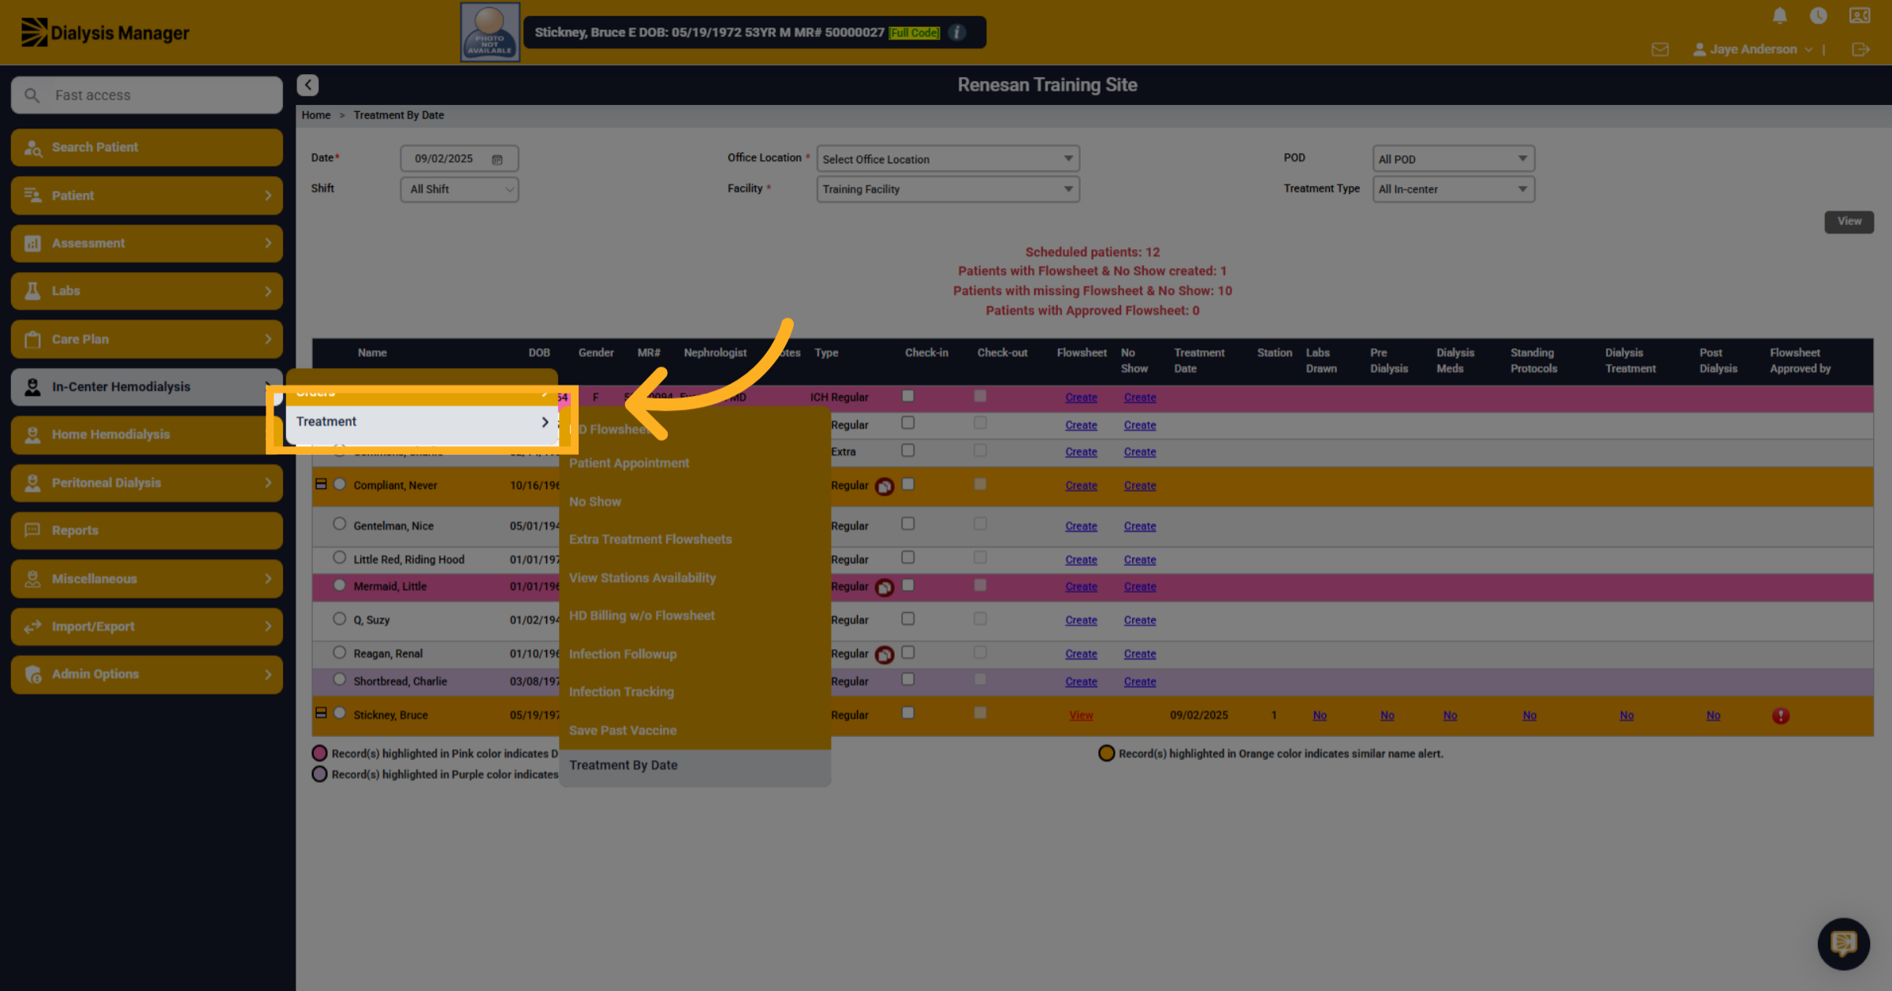1892x991 pixels.
Task: Click the Fast access search field
Action: click(x=147, y=95)
